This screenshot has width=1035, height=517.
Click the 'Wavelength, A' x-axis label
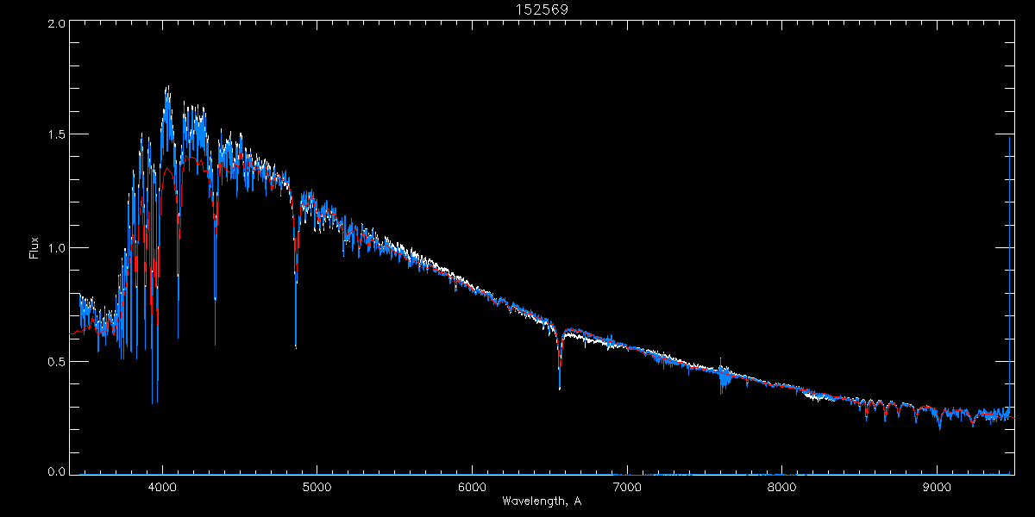[541, 501]
